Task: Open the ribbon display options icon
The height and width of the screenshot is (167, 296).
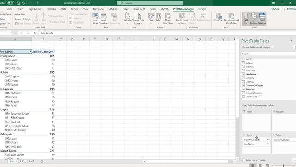Action: point(273,3)
